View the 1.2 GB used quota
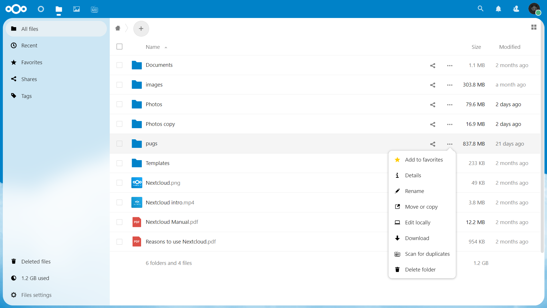 click(56, 278)
